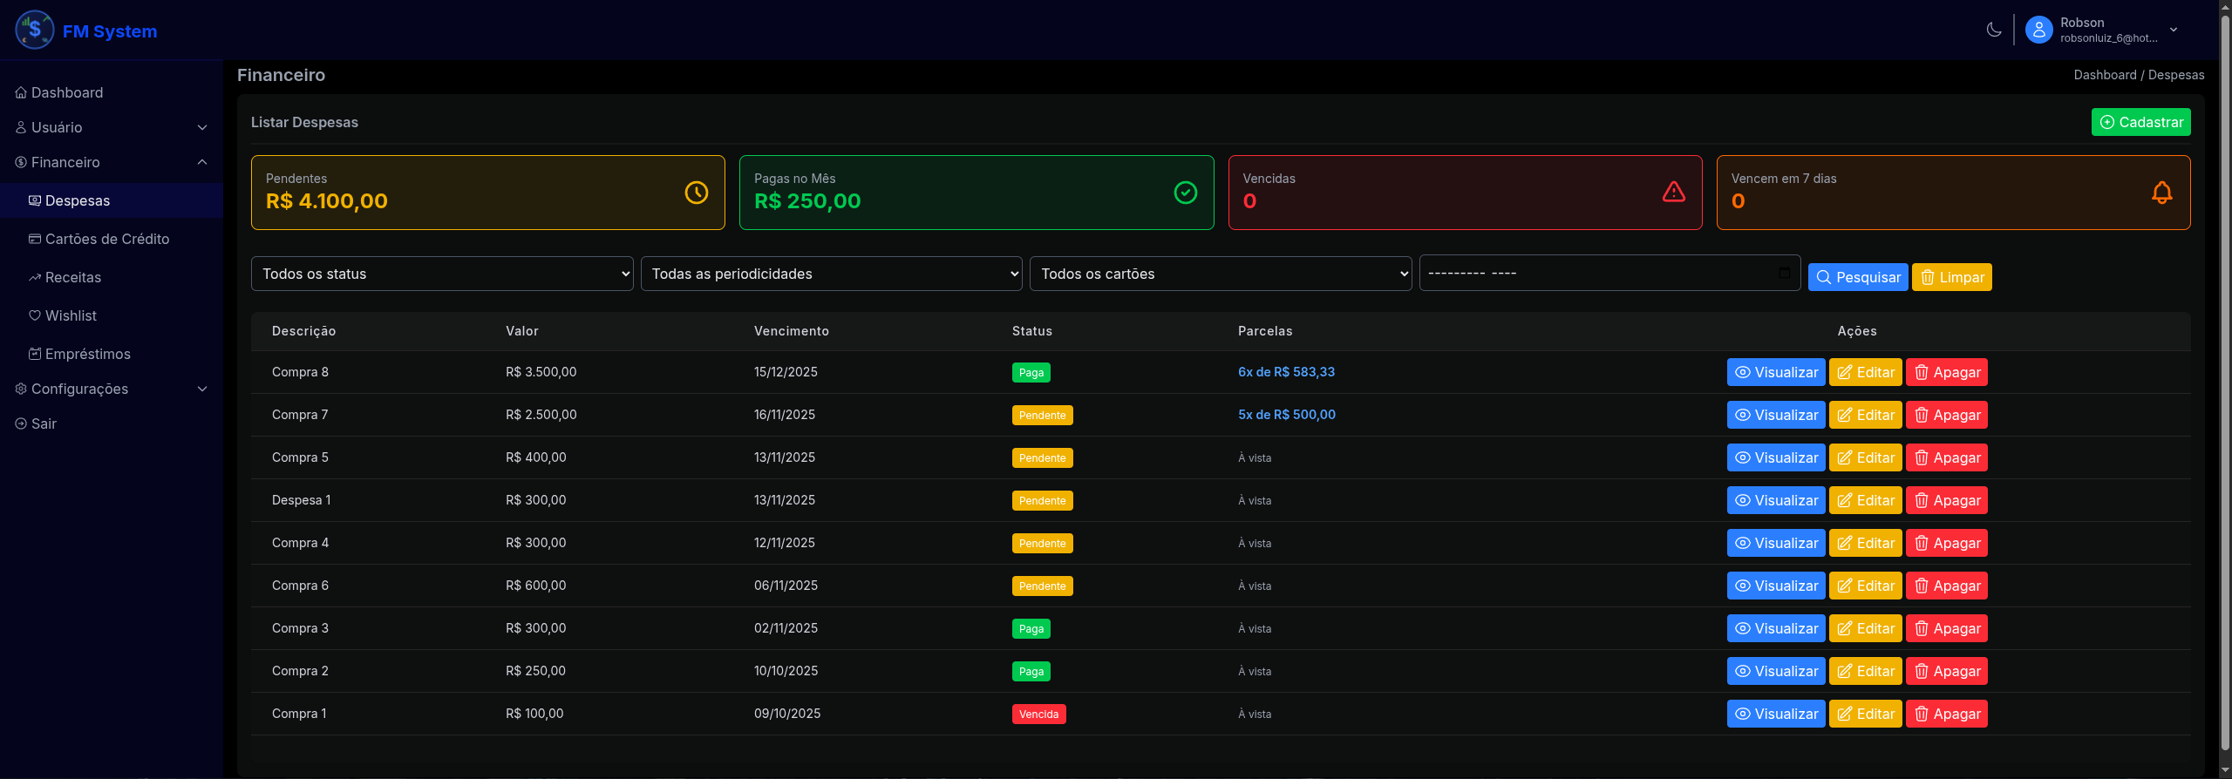Open the calendar picker in the date field
Image resolution: width=2232 pixels, height=779 pixels.
[1784, 273]
